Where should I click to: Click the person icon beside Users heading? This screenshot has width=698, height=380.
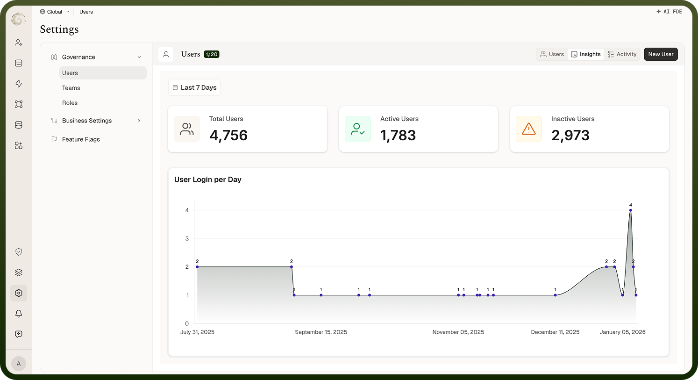166,54
